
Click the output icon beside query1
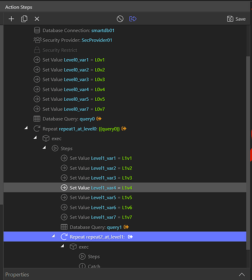tap(126, 227)
